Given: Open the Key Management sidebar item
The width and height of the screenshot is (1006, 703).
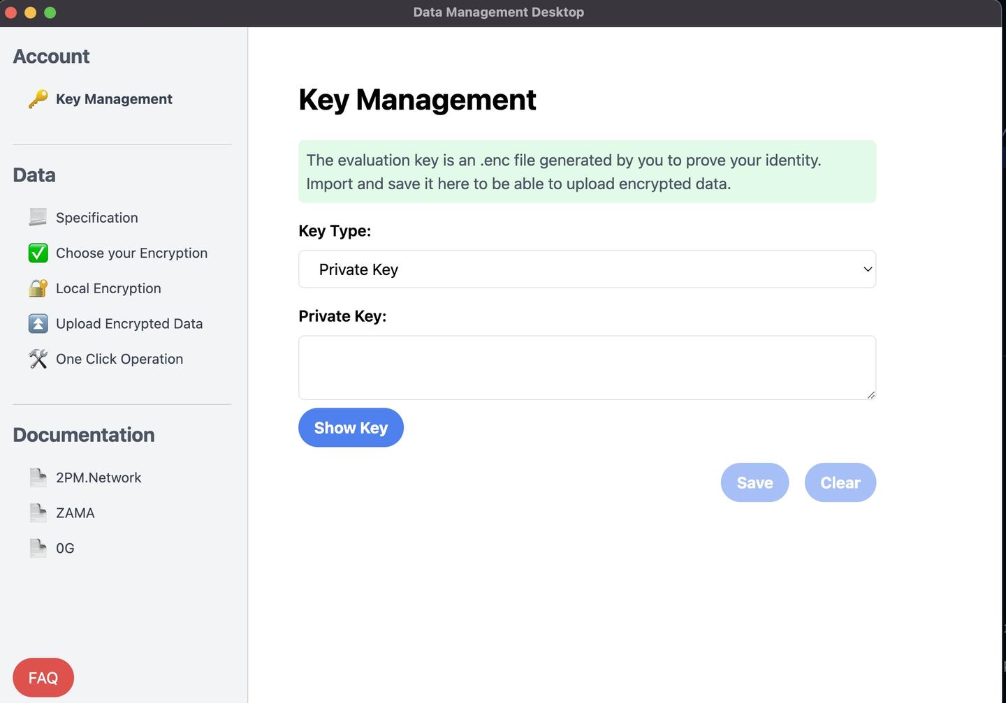Looking at the screenshot, I should tap(114, 99).
